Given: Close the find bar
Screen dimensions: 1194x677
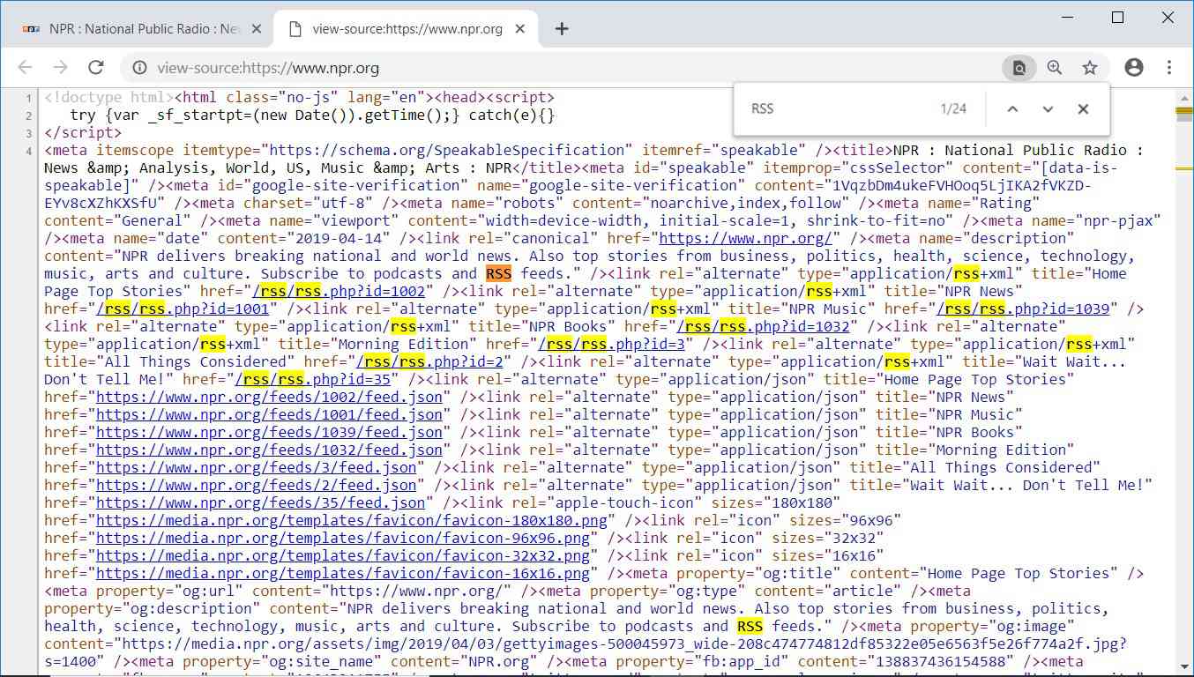Looking at the screenshot, I should pos(1083,109).
